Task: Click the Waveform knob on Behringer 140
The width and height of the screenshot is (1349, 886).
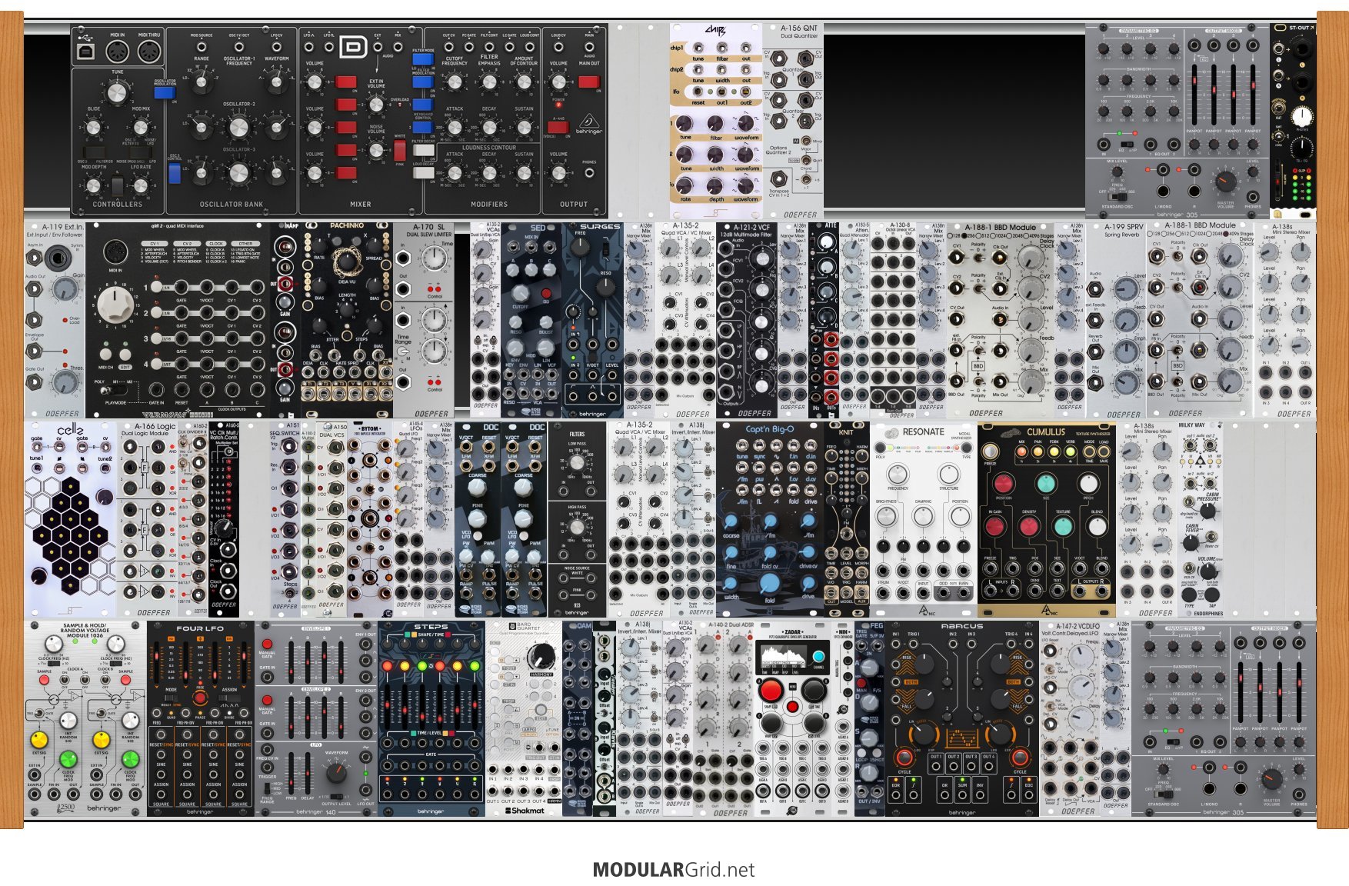Action: pyautogui.click(x=336, y=774)
